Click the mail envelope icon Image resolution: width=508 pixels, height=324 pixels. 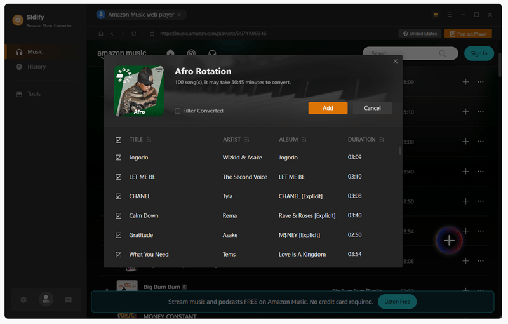(69, 300)
